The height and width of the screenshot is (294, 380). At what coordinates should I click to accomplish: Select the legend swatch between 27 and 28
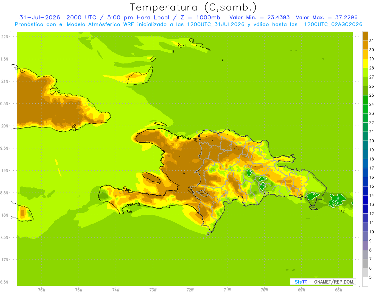pos(365,72)
